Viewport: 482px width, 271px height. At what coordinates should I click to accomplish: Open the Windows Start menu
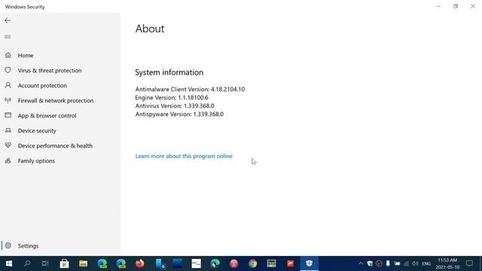click(9, 263)
